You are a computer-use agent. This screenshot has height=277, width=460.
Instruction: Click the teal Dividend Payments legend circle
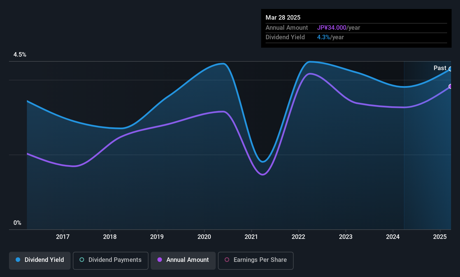(x=82, y=260)
